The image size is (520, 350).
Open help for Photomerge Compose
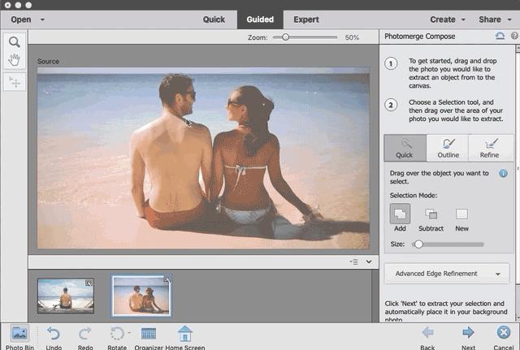point(514,37)
